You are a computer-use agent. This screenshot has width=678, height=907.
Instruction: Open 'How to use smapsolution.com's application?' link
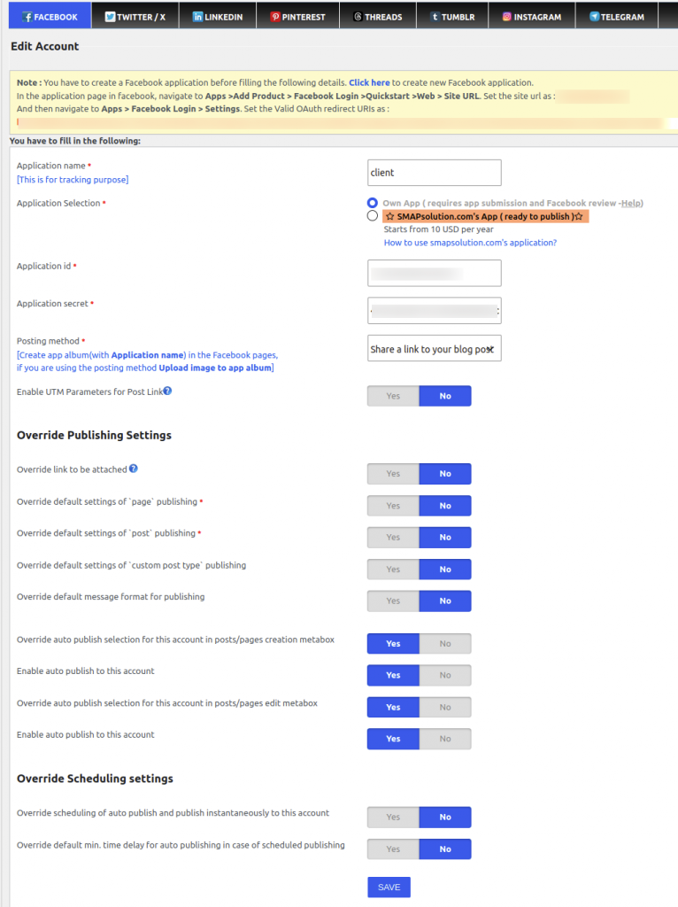(470, 243)
